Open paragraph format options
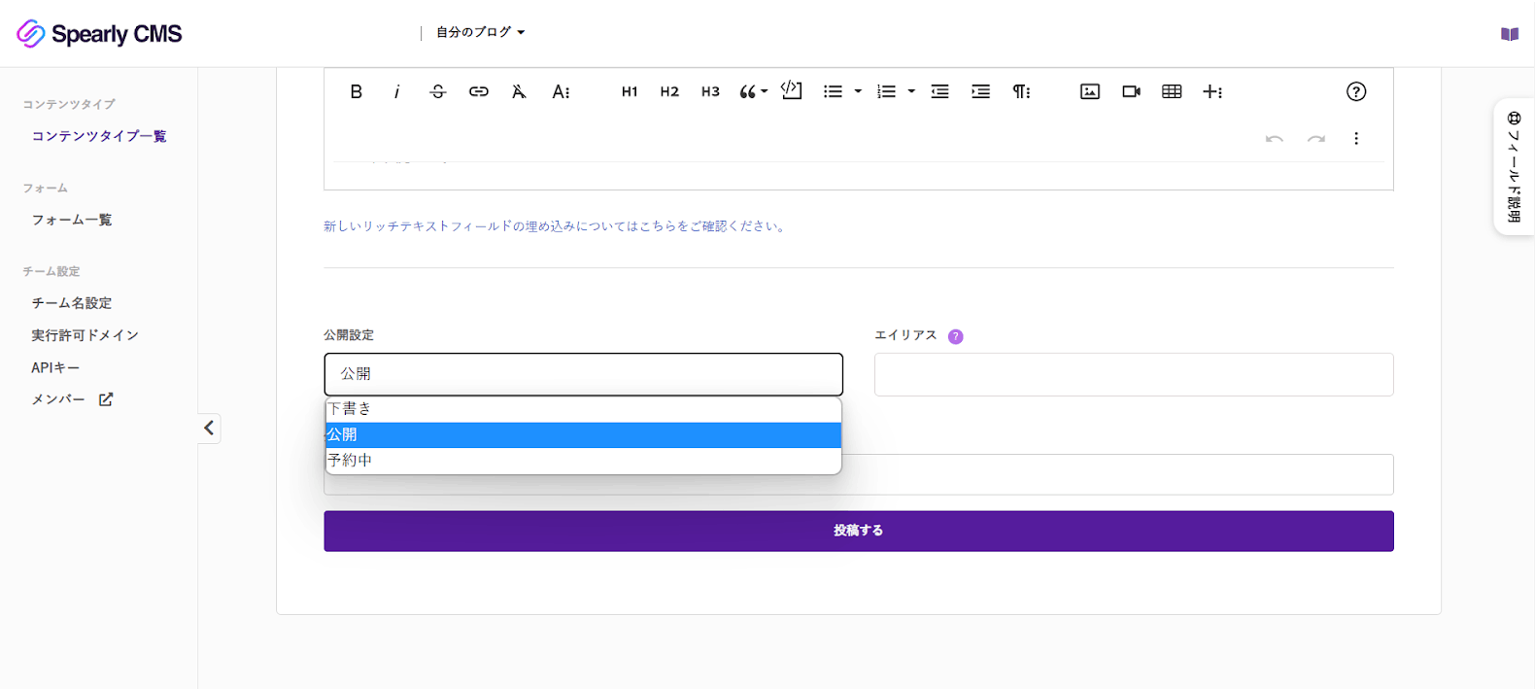The height and width of the screenshot is (689, 1535). (x=1021, y=91)
